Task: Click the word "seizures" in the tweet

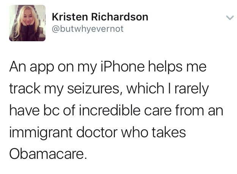Action: coord(93,89)
